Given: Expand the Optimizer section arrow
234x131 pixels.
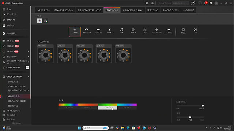Looking at the screenshot, I should tap(29, 57).
